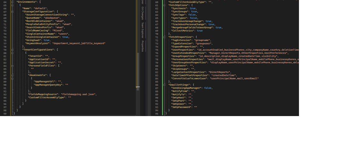The image size is (347, 163).
Task: Collapse the "StorageConfiguration" block
Action: [x=12, y=11]
